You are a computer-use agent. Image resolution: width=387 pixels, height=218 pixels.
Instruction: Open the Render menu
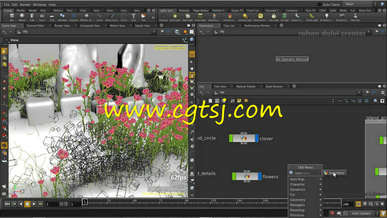(25, 4)
